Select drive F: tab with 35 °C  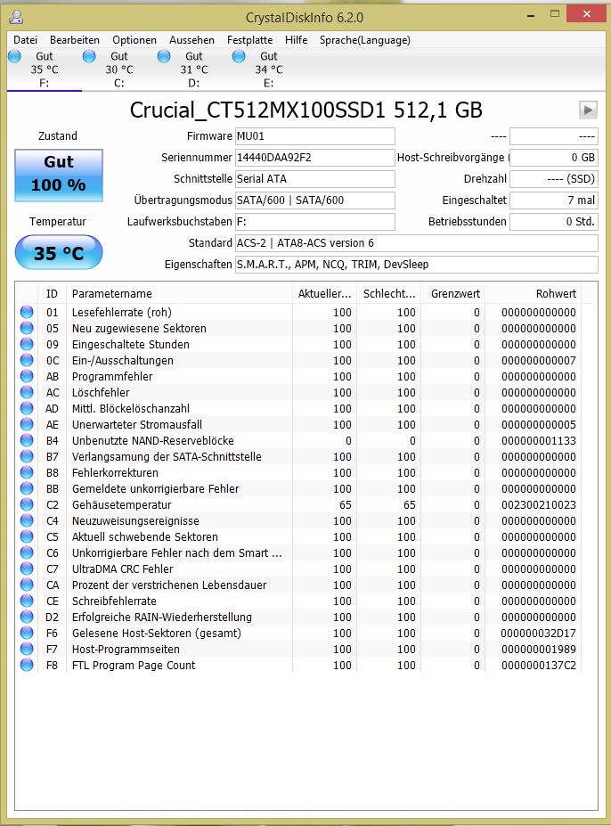click(45, 70)
